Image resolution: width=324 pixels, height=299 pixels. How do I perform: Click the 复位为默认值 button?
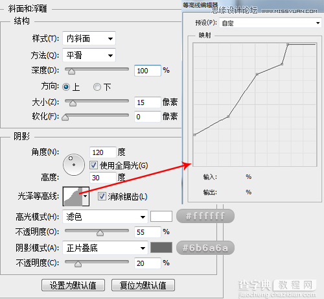pos(143,285)
